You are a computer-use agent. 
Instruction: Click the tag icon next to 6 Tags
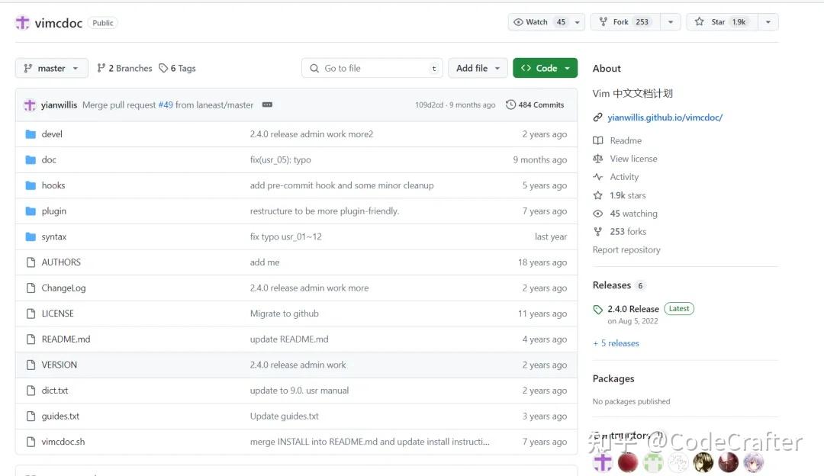[x=163, y=68]
